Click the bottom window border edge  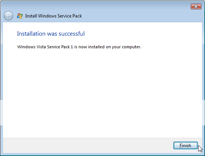[x=102, y=154]
